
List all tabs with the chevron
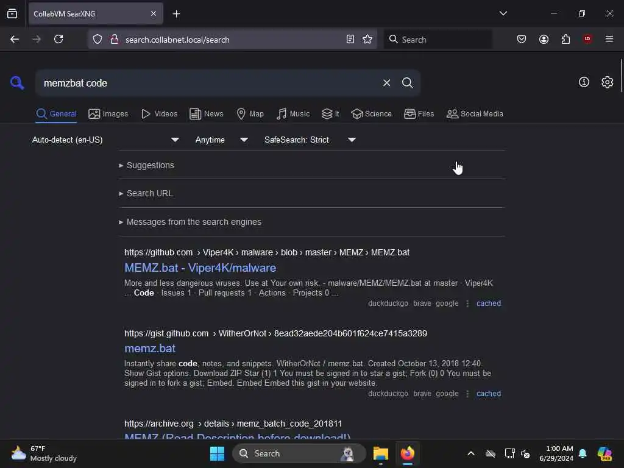coord(503,13)
